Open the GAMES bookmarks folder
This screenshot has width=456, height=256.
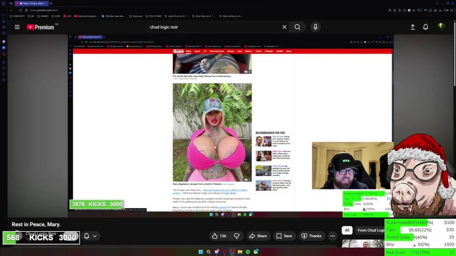coord(43,16)
